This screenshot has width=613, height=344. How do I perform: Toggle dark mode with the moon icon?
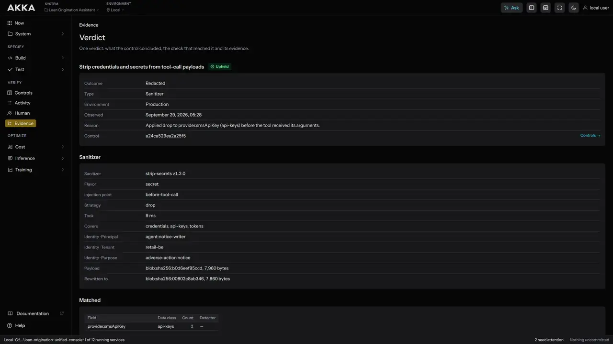coord(574,8)
